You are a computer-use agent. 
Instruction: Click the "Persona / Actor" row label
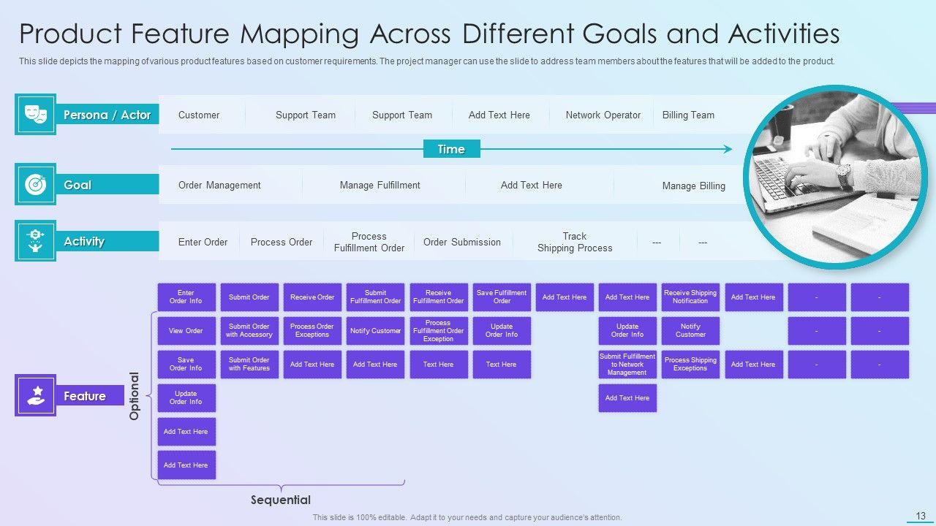click(107, 115)
